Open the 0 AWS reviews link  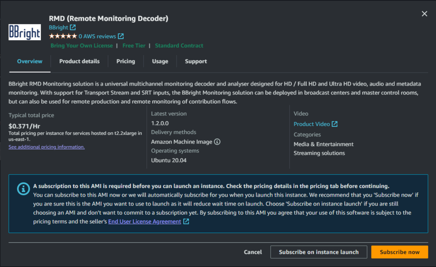tap(97, 36)
